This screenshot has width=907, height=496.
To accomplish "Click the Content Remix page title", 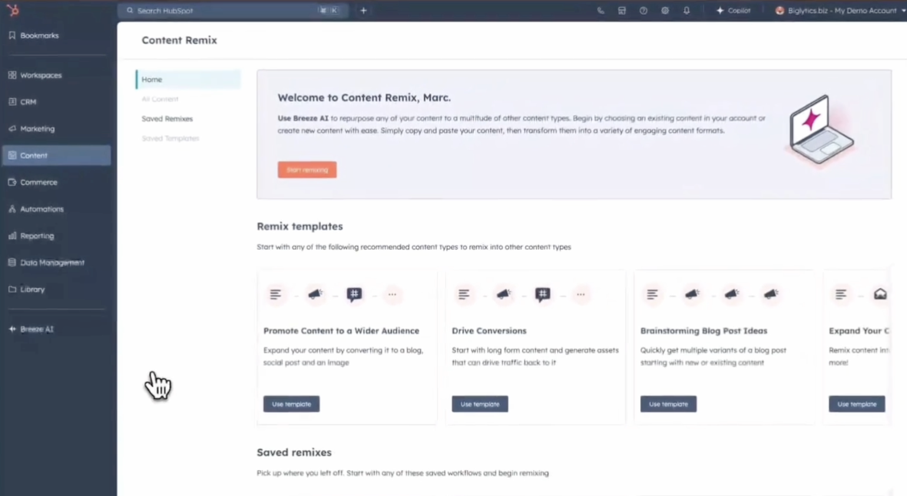I will tap(180, 40).
